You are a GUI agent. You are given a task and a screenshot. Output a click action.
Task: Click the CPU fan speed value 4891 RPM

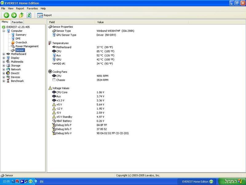coord(102,76)
